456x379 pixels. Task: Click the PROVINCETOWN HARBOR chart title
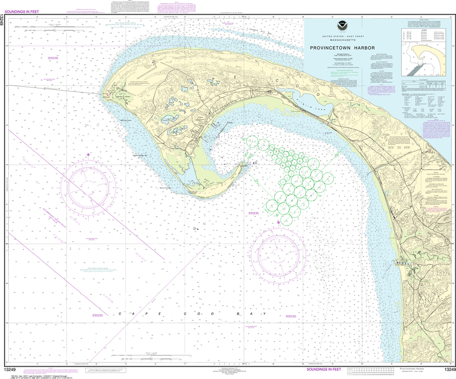click(x=342, y=48)
